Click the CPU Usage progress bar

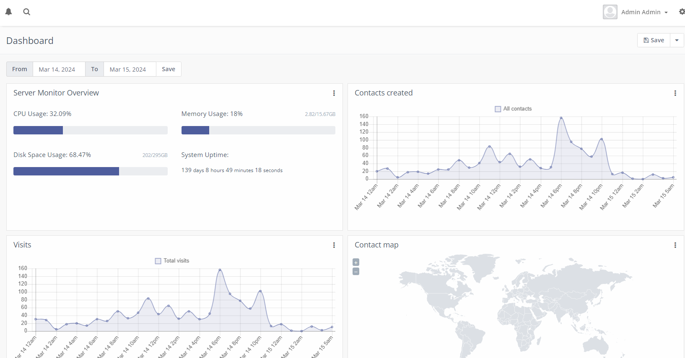pos(91,130)
